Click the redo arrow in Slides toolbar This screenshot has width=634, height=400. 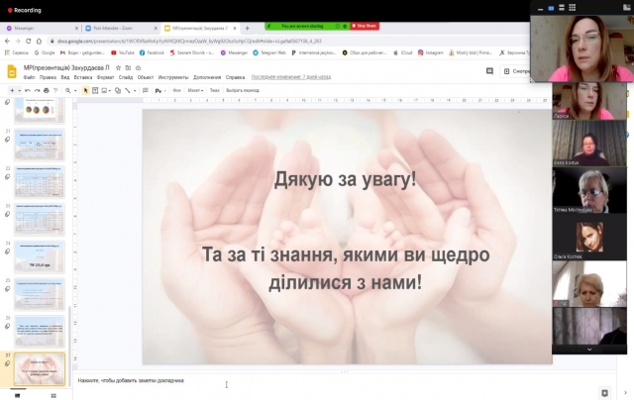[x=37, y=90]
